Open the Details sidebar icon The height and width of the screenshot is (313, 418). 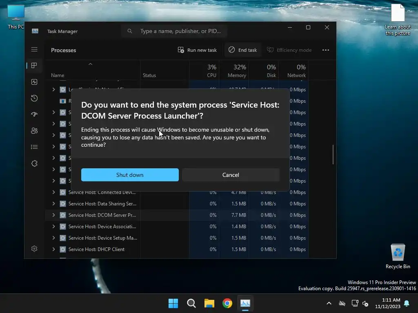click(34, 147)
